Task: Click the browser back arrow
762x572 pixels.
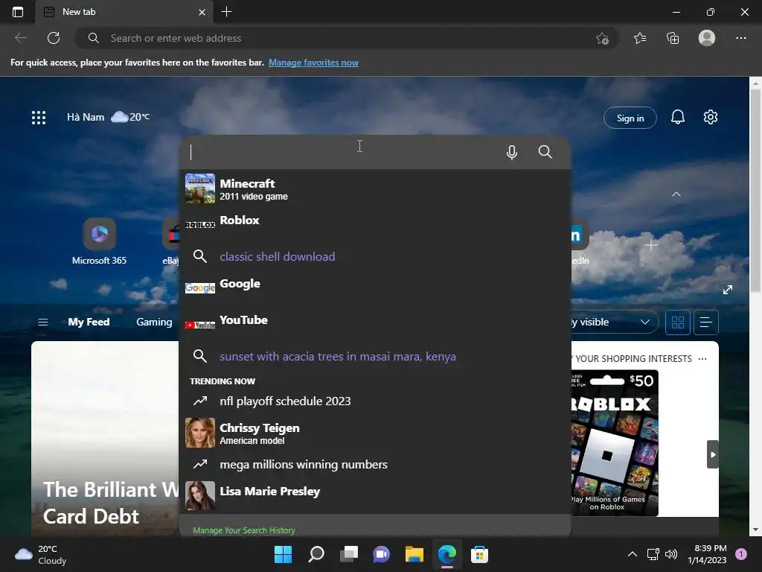Action: pos(20,38)
